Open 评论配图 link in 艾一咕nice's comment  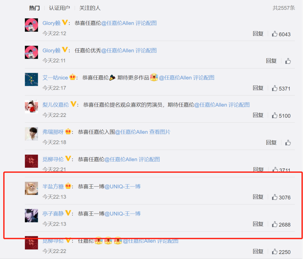pyautogui.click(x=204, y=78)
